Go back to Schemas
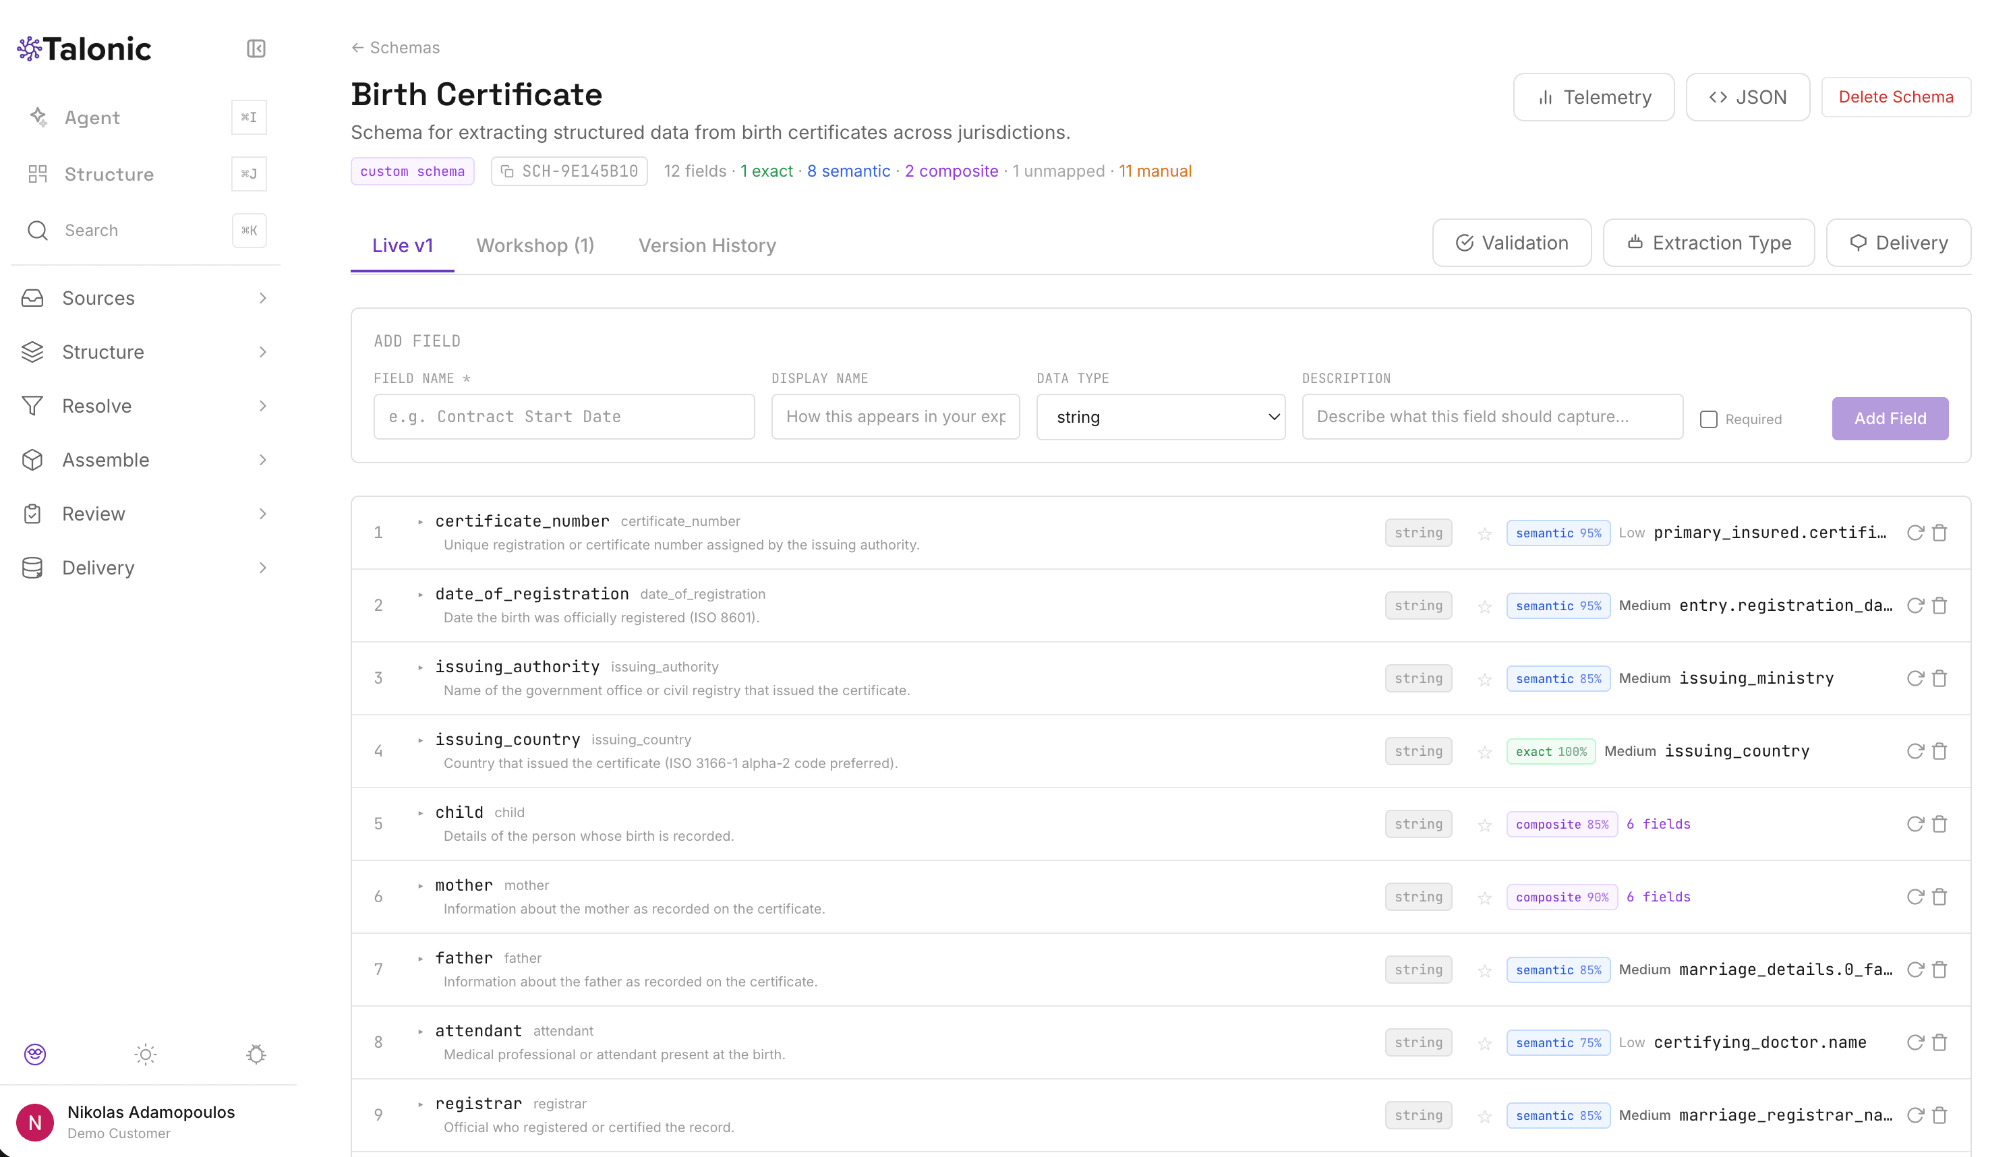 click(395, 48)
